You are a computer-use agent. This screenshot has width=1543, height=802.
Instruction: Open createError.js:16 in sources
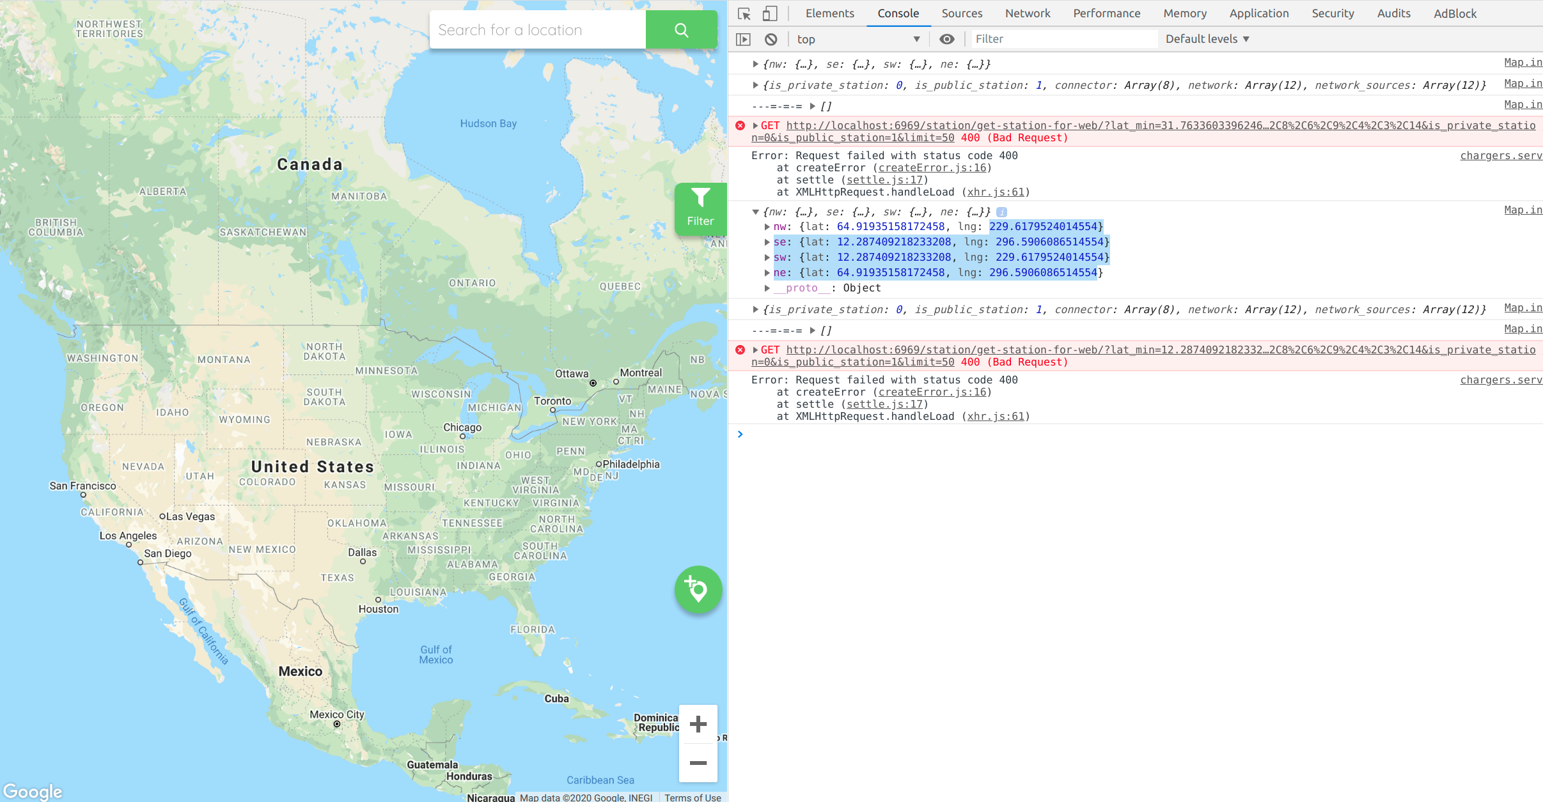pos(930,167)
